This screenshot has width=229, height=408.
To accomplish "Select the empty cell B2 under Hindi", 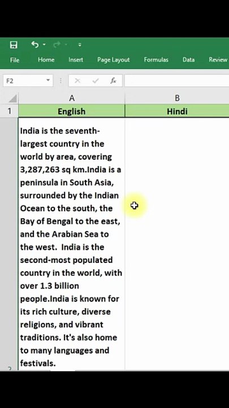I will (177, 244).
